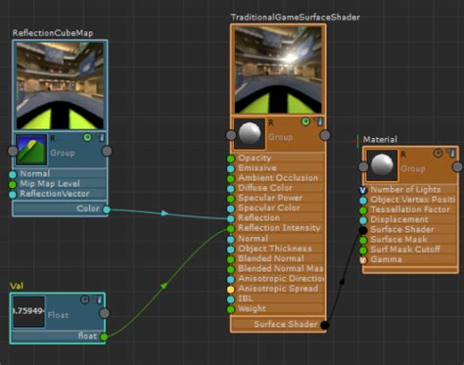Click the left gray group port on ReflectionCubeMap
This screenshot has width=464, height=365.
coord(13,151)
